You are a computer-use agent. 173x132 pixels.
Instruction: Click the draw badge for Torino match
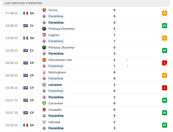[x=164, y=13]
